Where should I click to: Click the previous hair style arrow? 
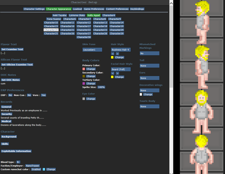113,54
